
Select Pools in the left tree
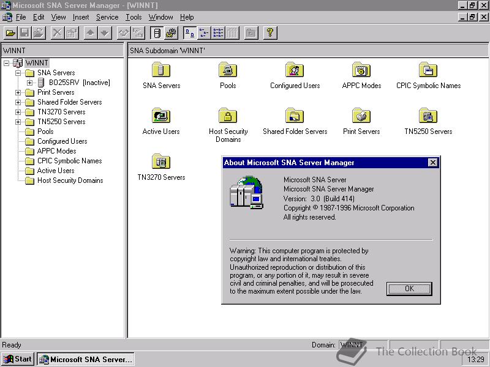(x=45, y=132)
